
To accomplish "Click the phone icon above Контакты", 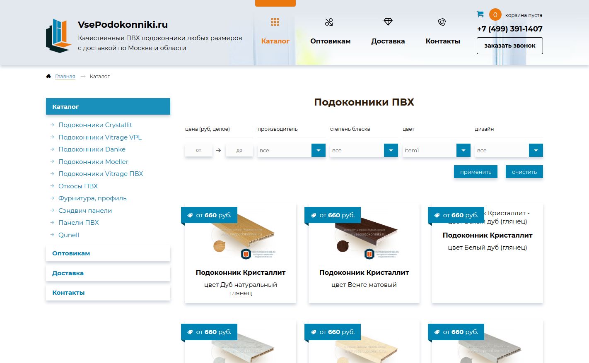I will (x=442, y=22).
